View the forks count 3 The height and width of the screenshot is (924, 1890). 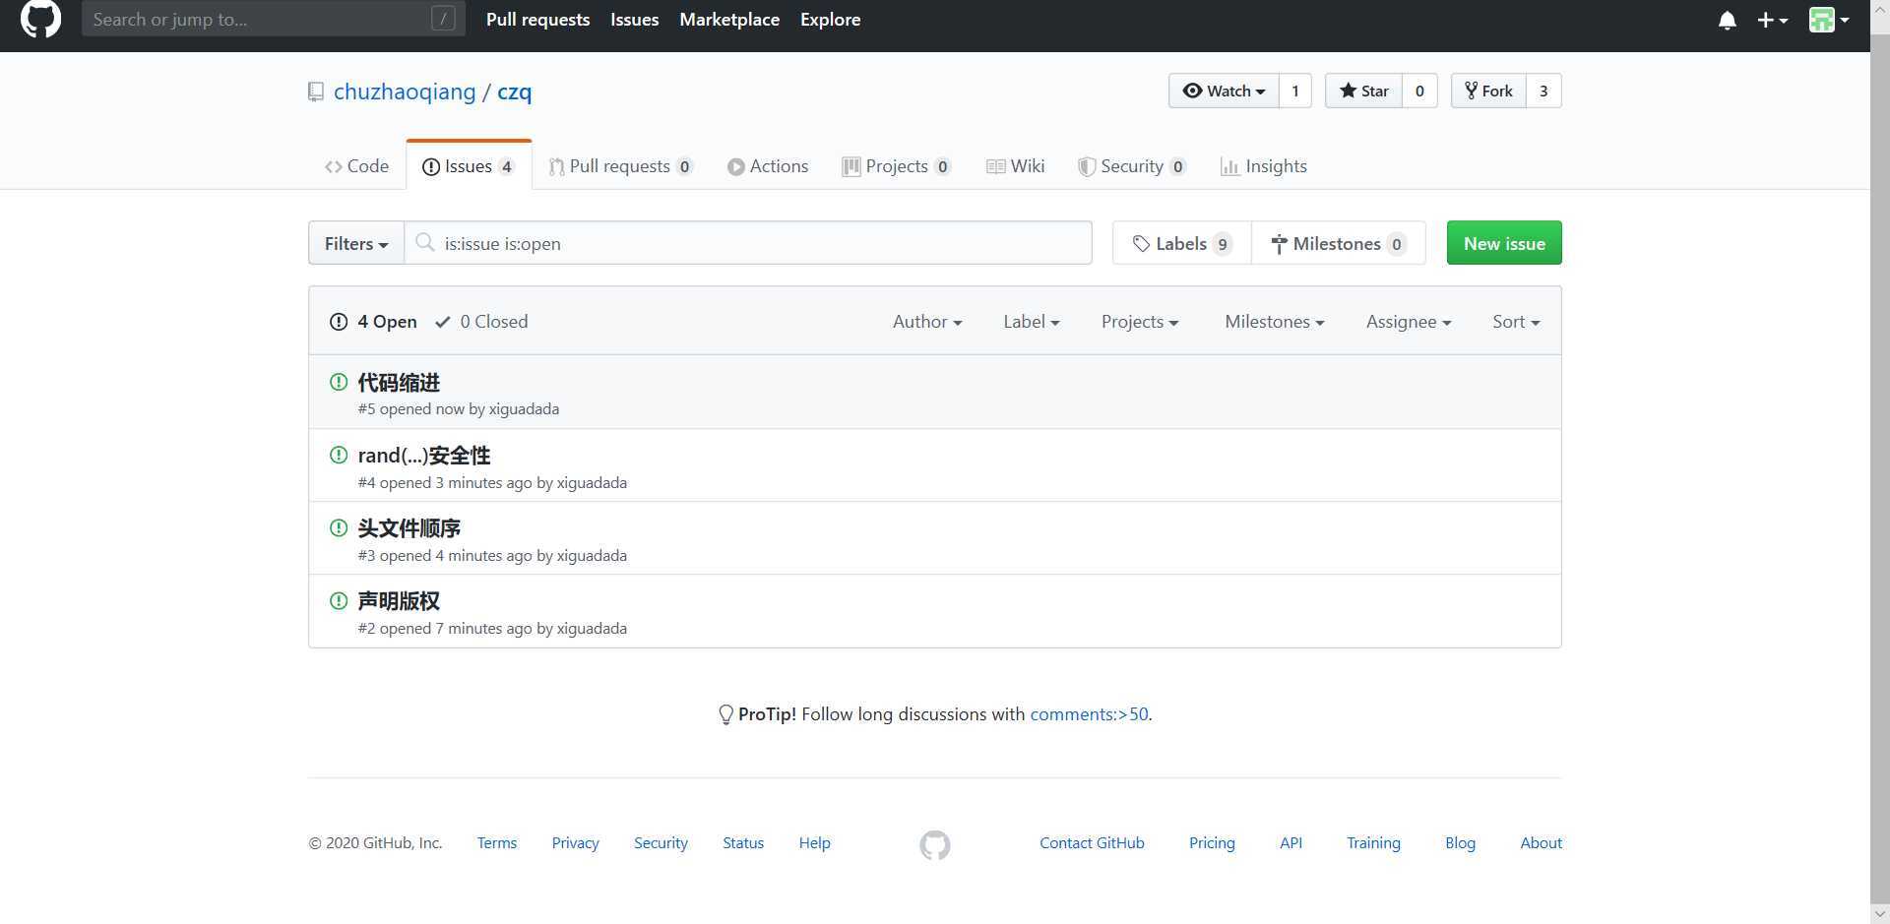point(1543,91)
